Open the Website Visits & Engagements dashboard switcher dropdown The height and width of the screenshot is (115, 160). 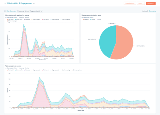(x=34, y=3)
